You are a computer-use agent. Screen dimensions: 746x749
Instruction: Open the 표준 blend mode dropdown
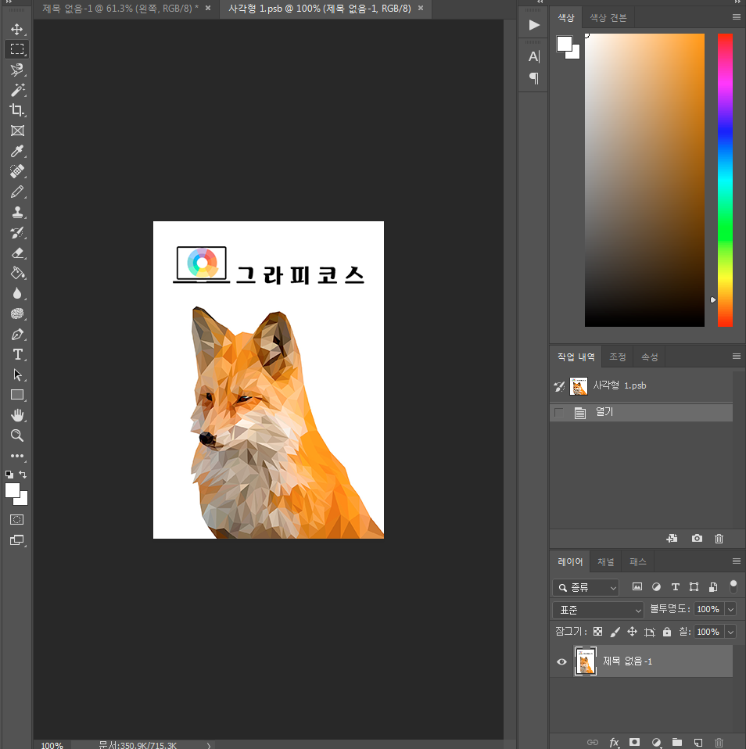click(x=598, y=610)
